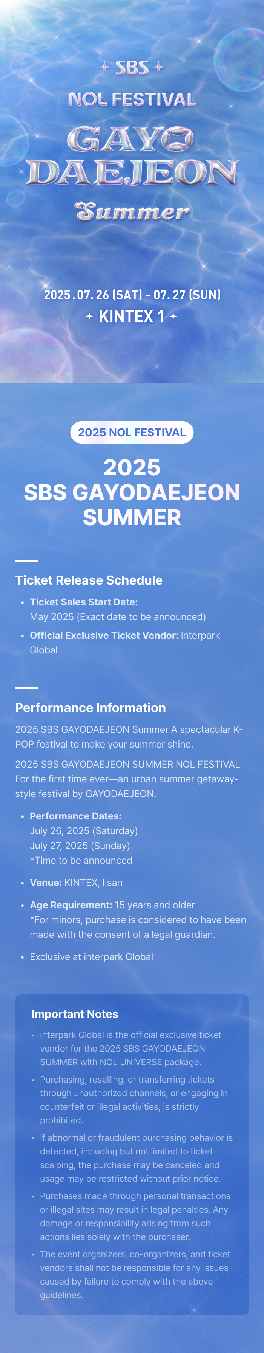Click the sparkle icon left of KINTEX 1
This screenshot has height=1353, width=264.
[90, 316]
